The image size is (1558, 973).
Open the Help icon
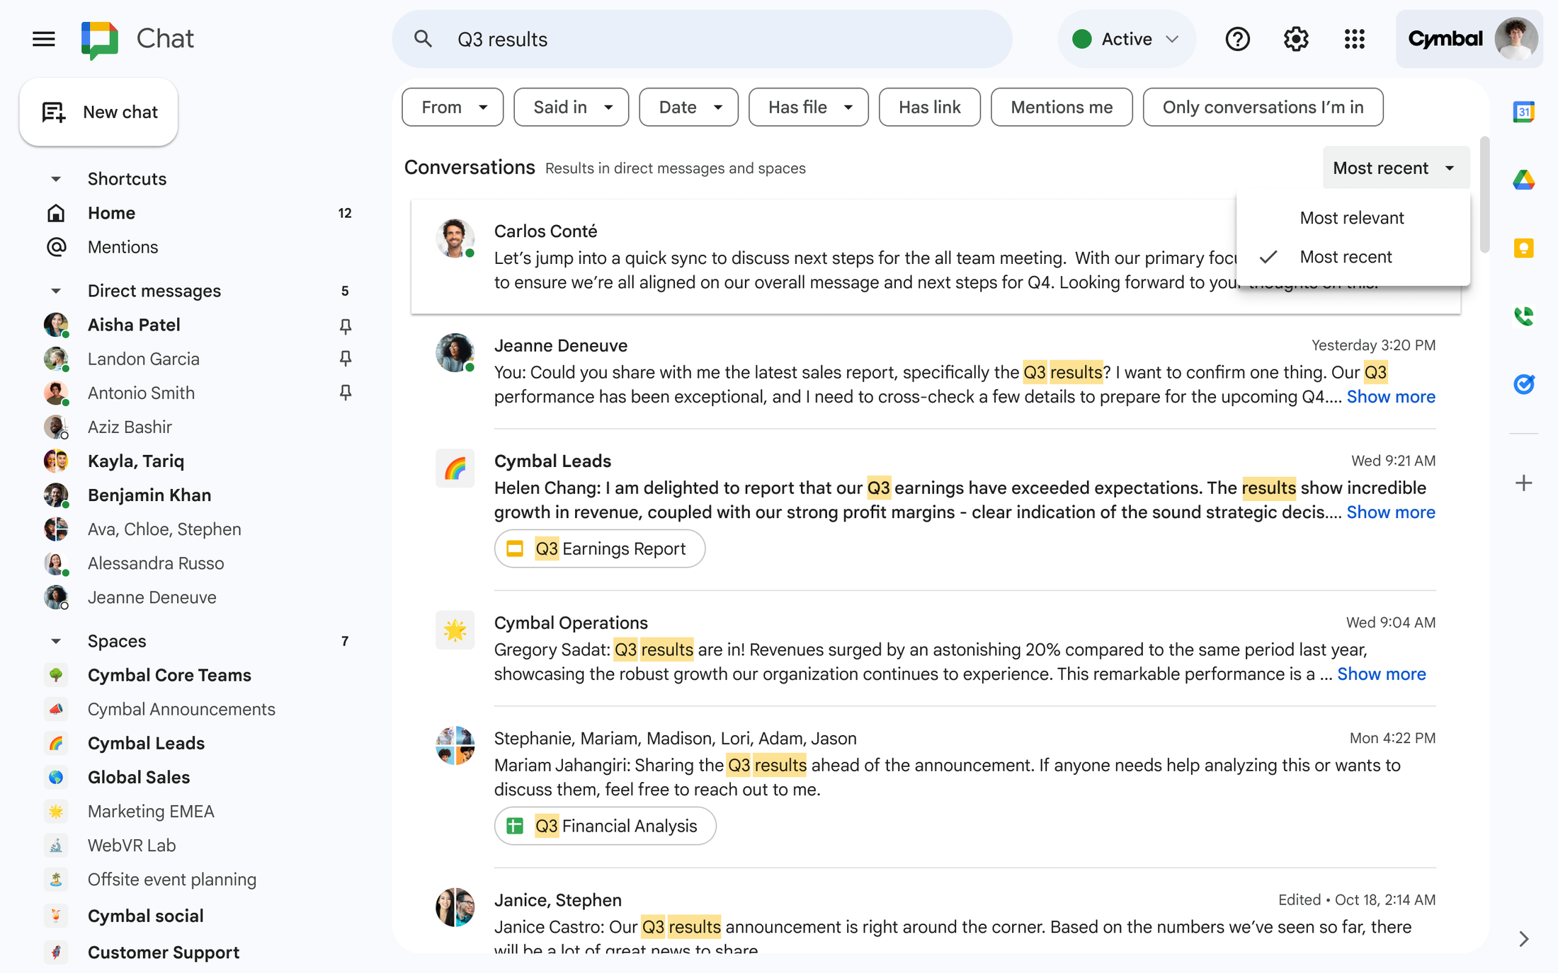pyautogui.click(x=1237, y=39)
